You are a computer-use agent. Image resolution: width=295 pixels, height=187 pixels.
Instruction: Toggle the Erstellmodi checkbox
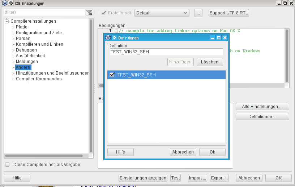[103, 13]
